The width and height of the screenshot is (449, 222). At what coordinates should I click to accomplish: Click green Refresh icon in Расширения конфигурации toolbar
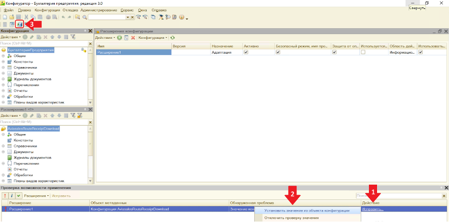[x=173, y=38]
